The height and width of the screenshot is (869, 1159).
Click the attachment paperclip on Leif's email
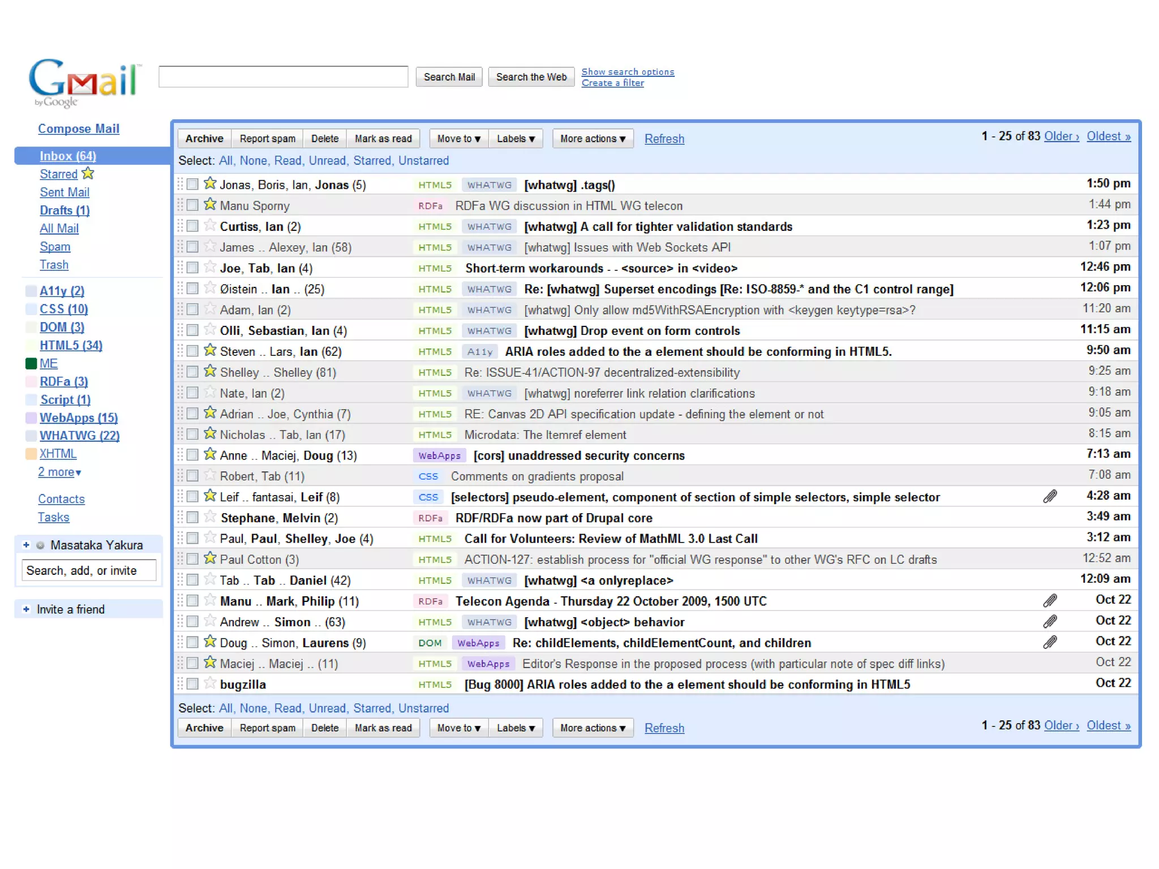coord(1050,497)
